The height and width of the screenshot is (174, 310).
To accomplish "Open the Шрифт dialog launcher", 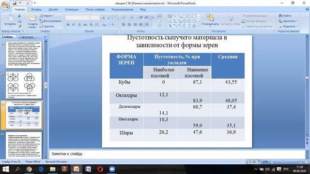I will coord(117,31).
